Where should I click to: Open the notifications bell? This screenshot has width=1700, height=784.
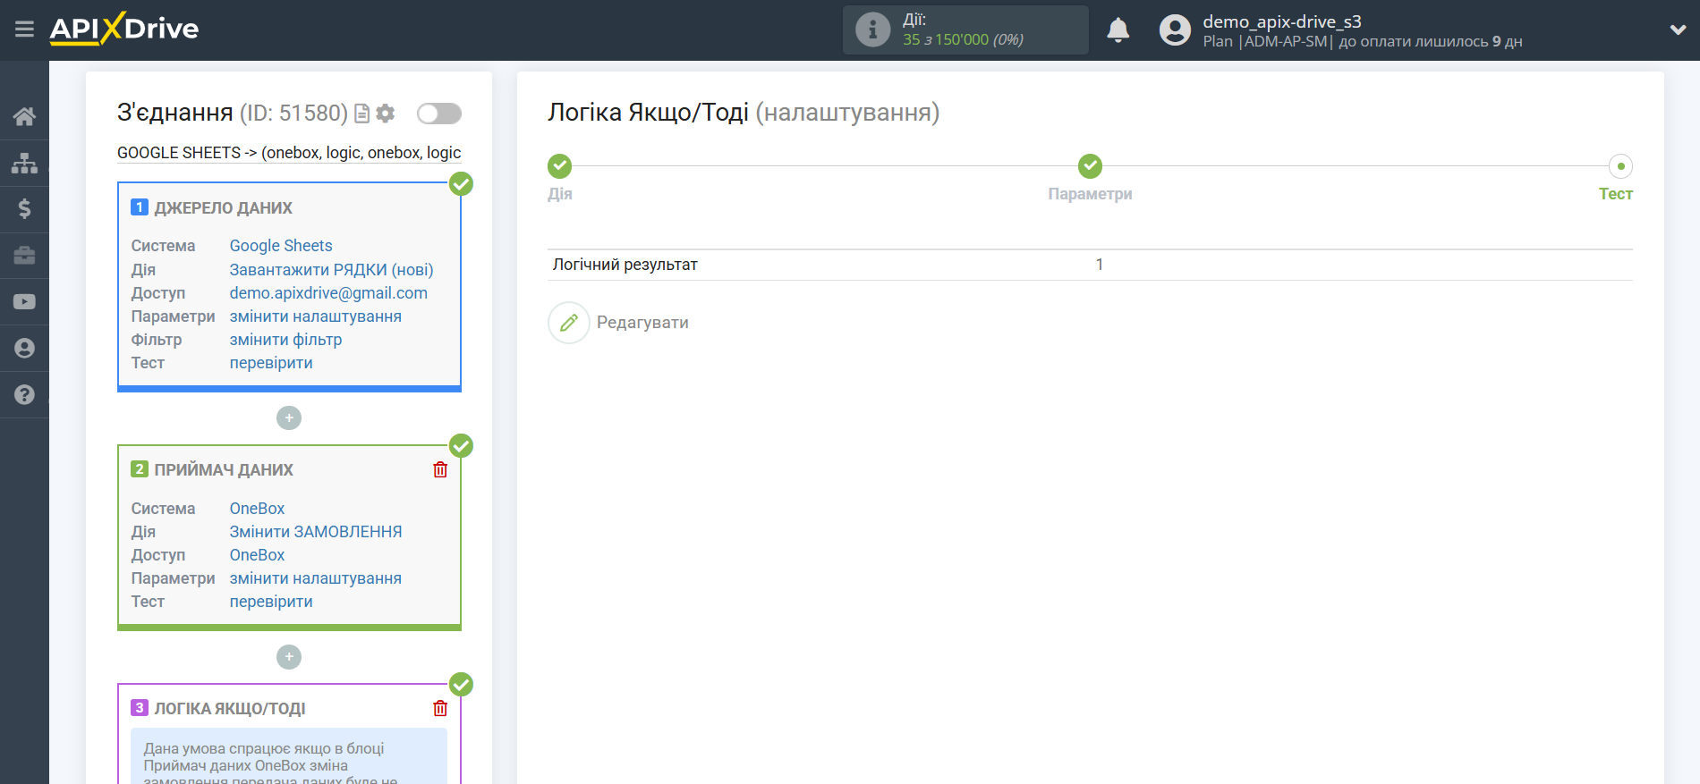pyautogui.click(x=1118, y=30)
